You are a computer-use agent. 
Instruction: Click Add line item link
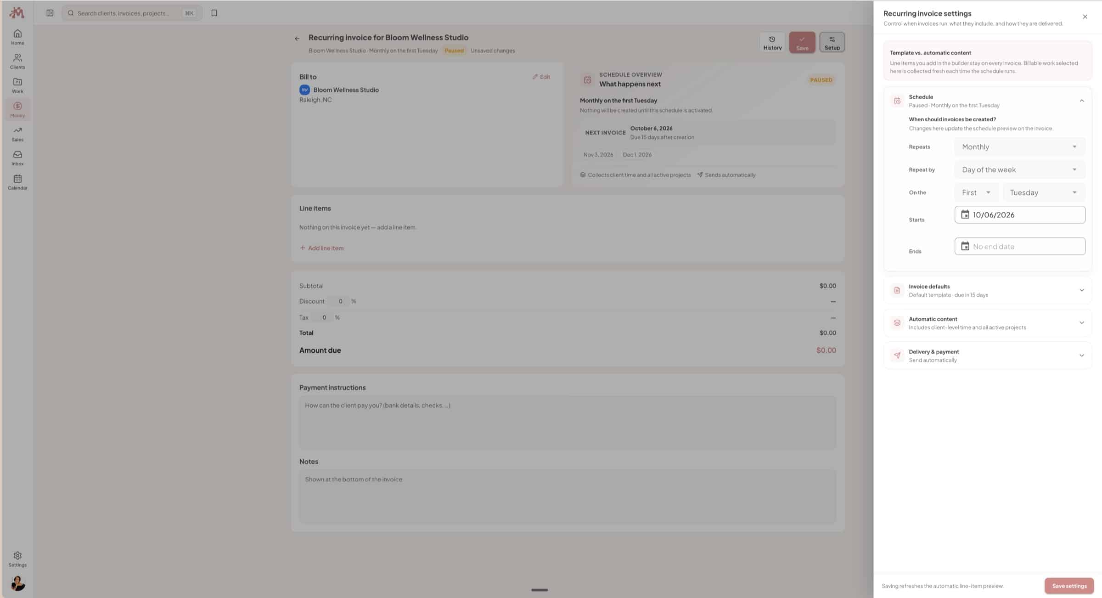(x=321, y=248)
